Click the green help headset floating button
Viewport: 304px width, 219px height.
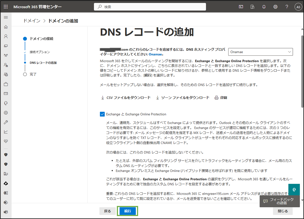click(x=294, y=190)
